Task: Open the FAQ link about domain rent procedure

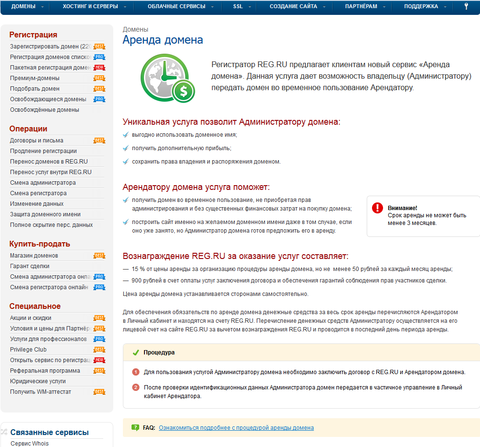Action: (x=236, y=428)
